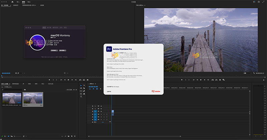
Task: Click Insert button in Source monitor
Action: [x=80, y=80]
